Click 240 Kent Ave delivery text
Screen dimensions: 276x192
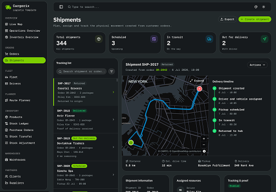244,165
